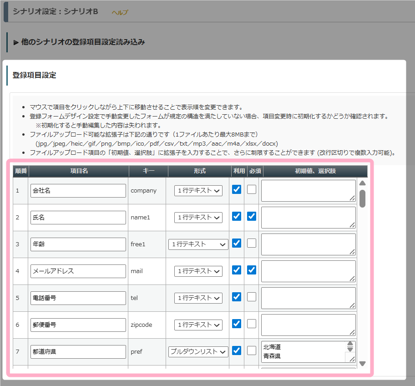
Task: Click up arrow in 都道府県 choices textarea
Action: (x=350, y=344)
